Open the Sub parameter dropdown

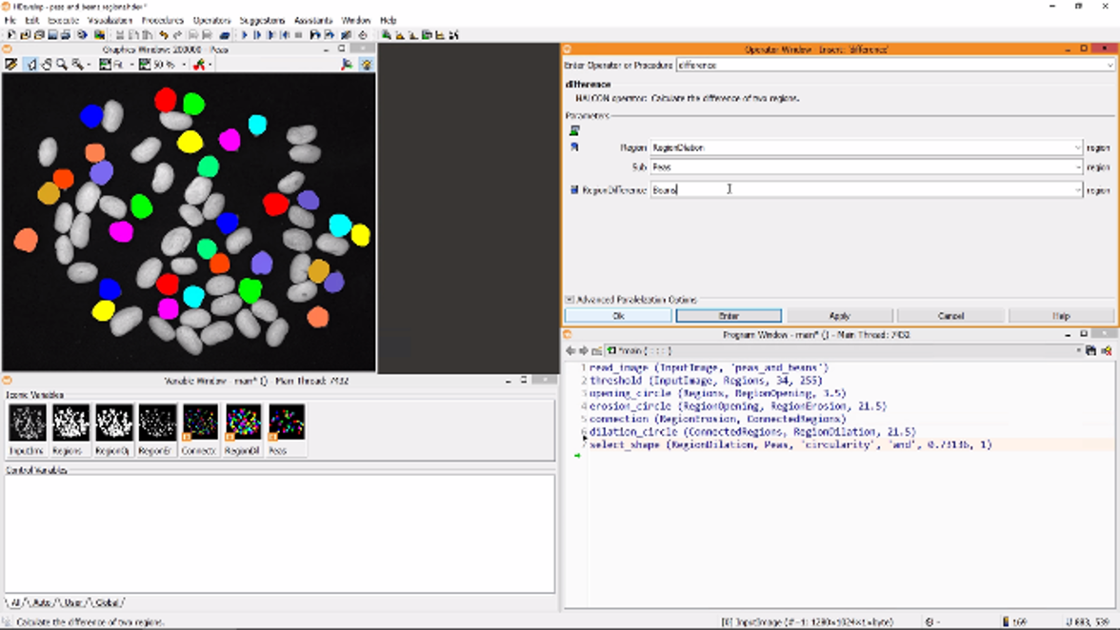click(x=1077, y=167)
